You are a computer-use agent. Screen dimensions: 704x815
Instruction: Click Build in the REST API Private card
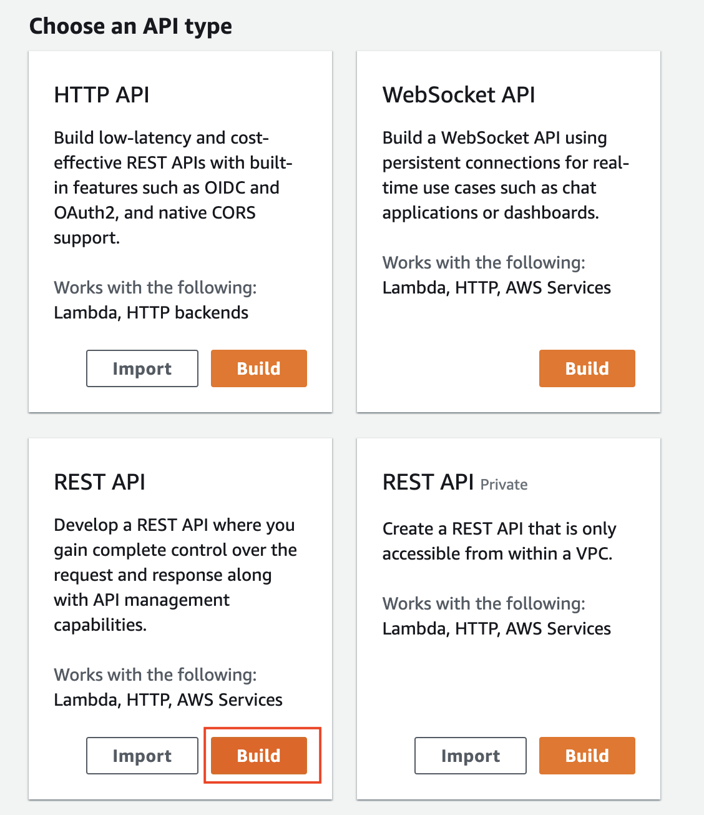pyautogui.click(x=586, y=755)
